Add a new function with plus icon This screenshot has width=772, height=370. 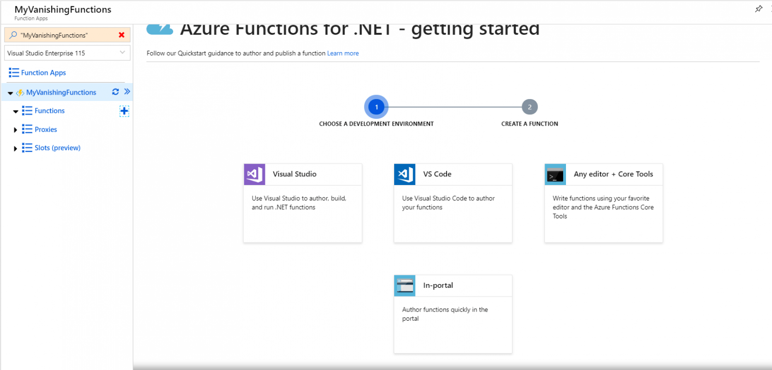(x=124, y=111)
